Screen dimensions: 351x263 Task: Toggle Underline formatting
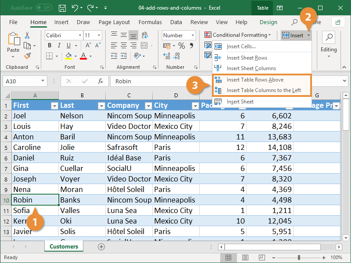click(x=69, y=46)
